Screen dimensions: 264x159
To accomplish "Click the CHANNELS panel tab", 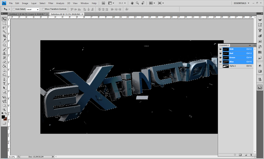I will (224, 46).
